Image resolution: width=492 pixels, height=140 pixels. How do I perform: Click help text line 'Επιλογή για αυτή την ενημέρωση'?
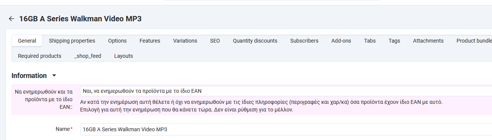point(187,110)
